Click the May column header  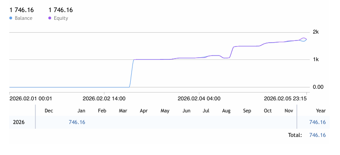point(165,111)
